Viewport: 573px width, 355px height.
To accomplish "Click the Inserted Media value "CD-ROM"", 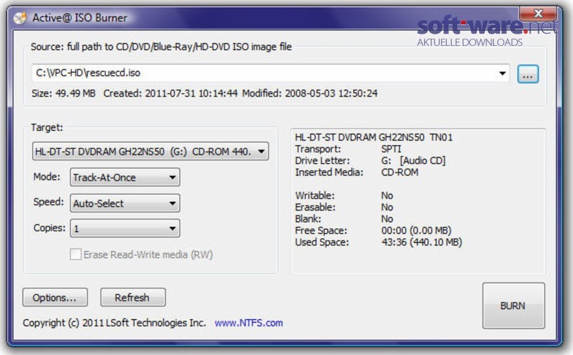I will click(400, 172).
